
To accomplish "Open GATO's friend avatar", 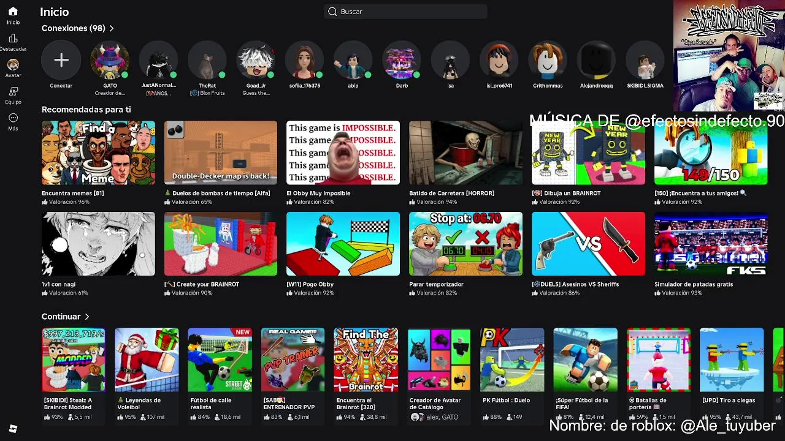I will click(x=110, y=60).
